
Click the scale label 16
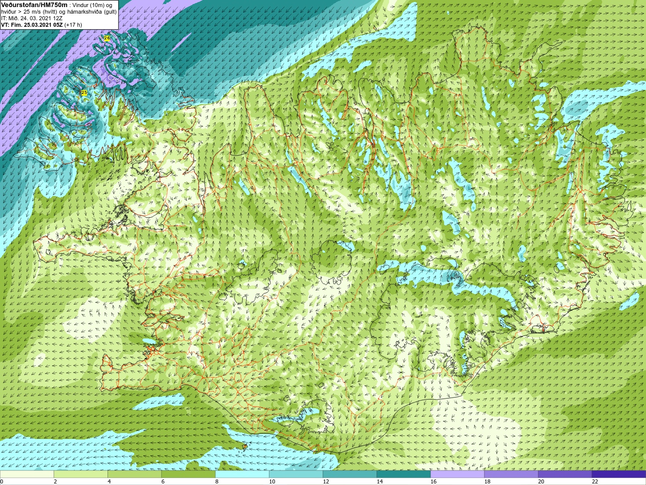tap(434, 481)
